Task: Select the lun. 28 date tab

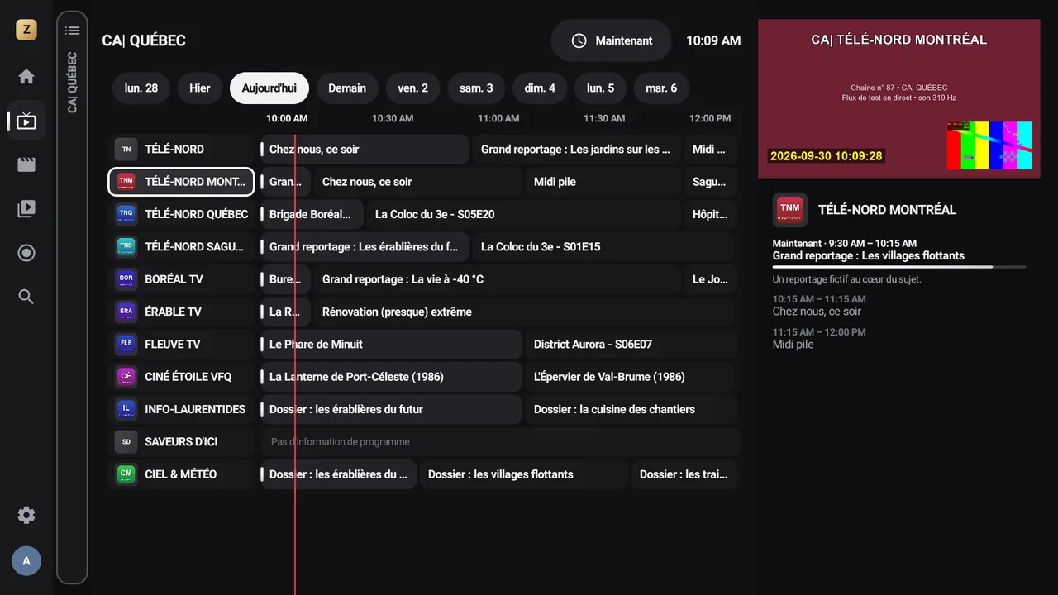Action: coord(141,88)
